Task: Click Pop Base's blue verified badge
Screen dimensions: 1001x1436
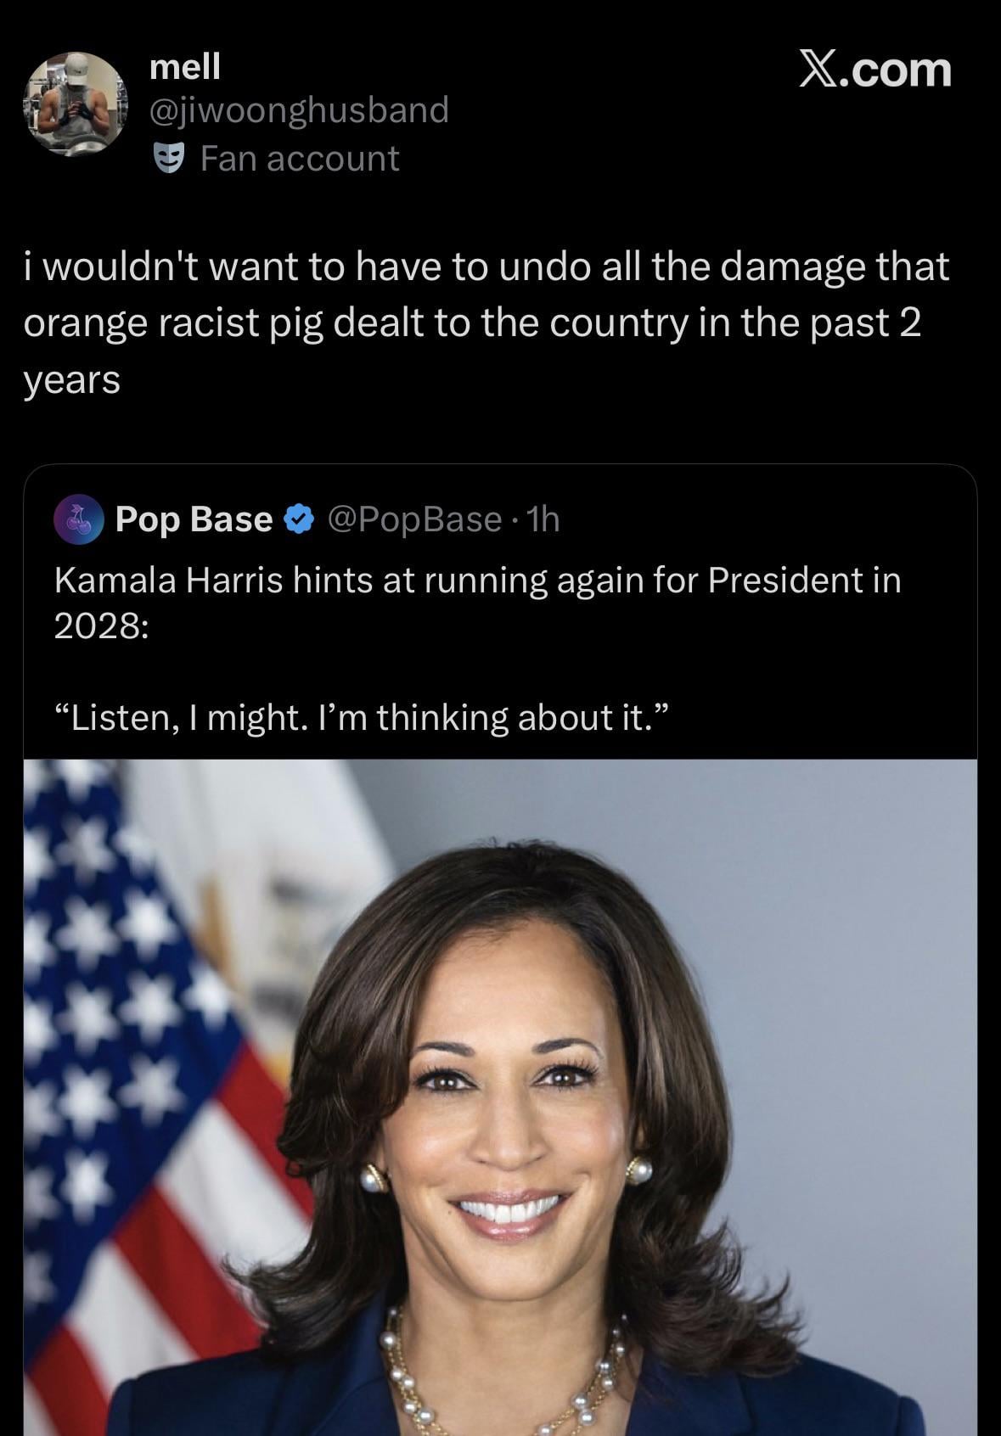Action: [x=298, y=519]
